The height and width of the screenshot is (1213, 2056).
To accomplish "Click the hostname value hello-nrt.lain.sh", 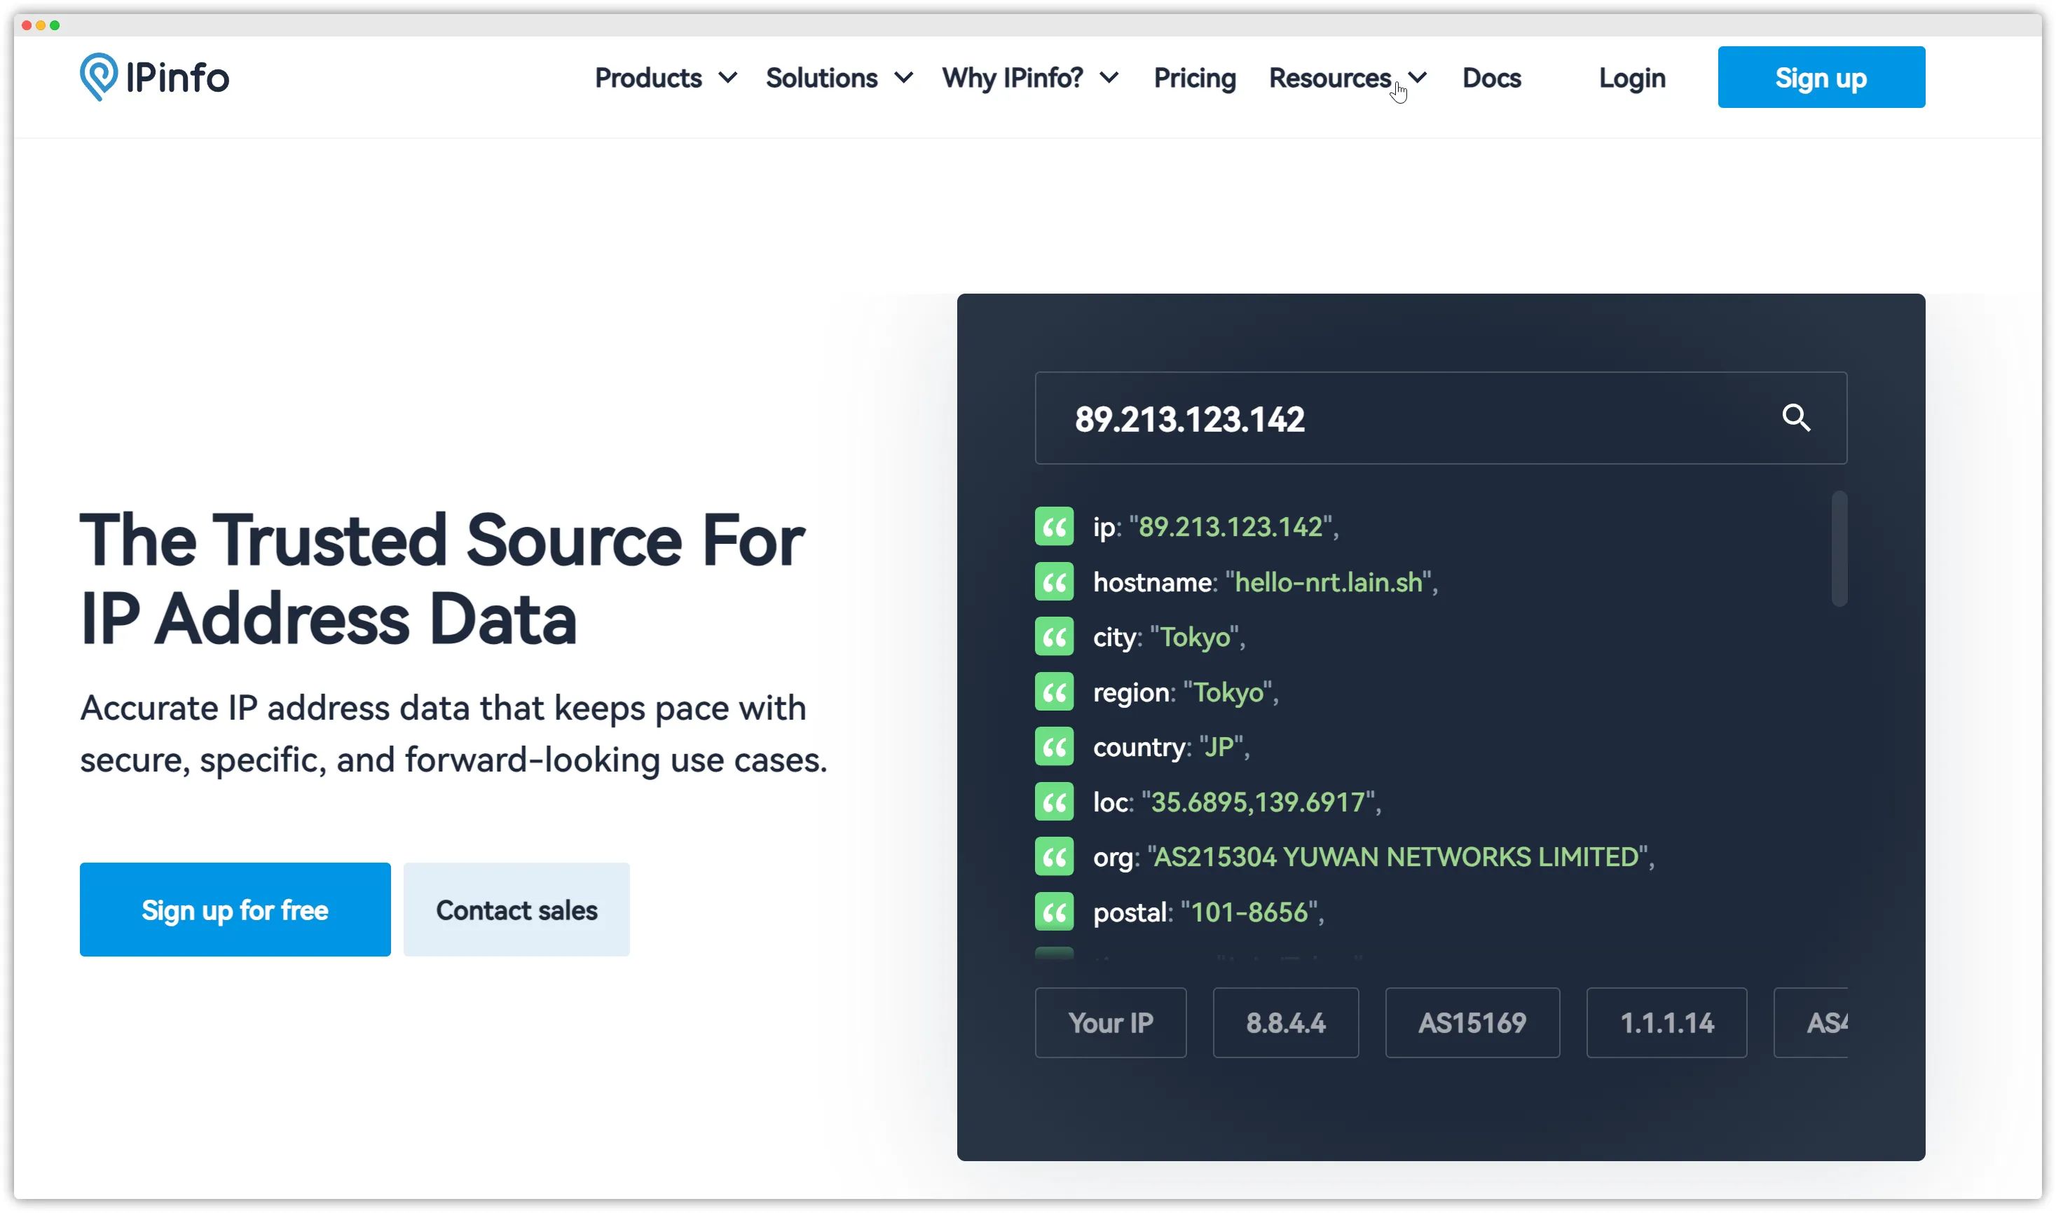I will (1329, 582).
